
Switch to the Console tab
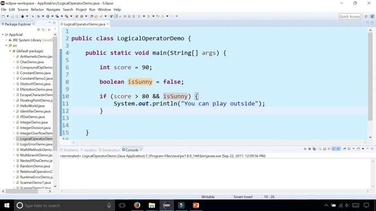pyautogui.click(x=132, y=150)
